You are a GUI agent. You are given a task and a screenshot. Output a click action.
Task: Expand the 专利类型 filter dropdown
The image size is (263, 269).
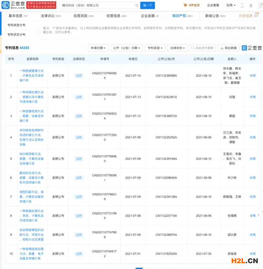pos(155,48)
